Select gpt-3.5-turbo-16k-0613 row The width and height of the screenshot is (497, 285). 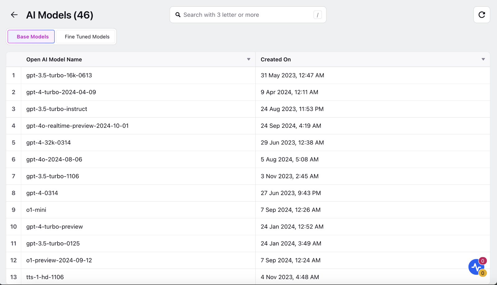[x=248, y=75]
